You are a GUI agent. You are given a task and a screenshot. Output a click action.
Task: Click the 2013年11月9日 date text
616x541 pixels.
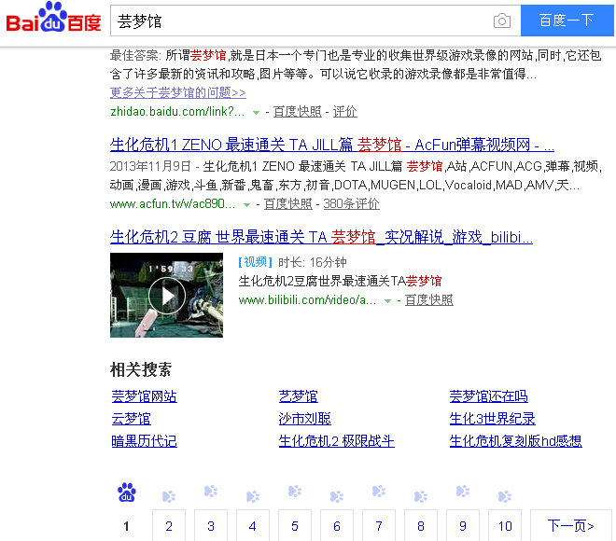(150, 166)
